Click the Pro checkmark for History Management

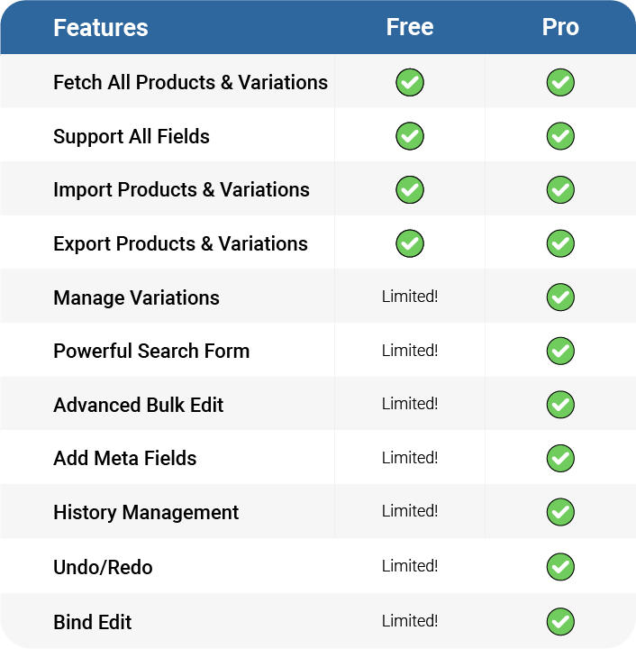click(560, 512)
